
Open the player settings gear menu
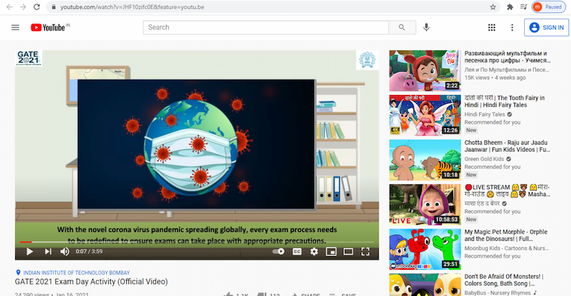pyautogui.click(x=314, y=252)
